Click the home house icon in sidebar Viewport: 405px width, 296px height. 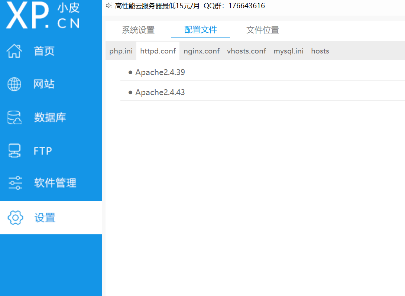[x=14, y=51]
